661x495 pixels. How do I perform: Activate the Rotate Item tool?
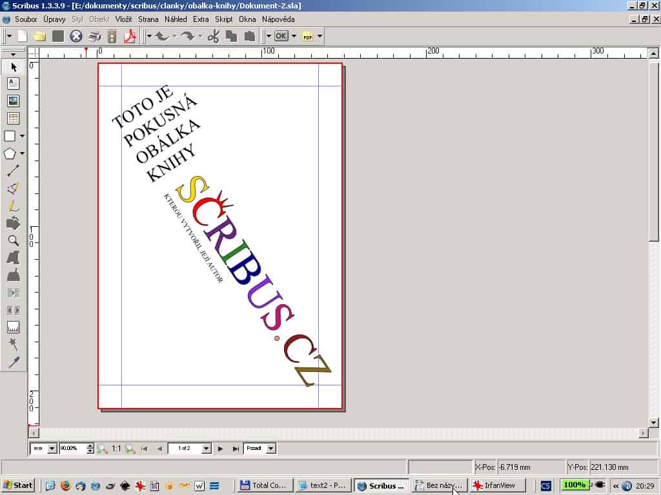[x=14, y=223]
